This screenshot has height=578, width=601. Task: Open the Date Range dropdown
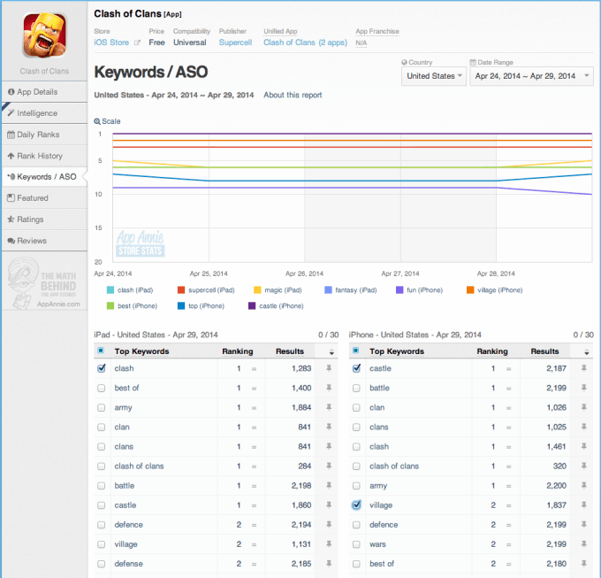531,76
